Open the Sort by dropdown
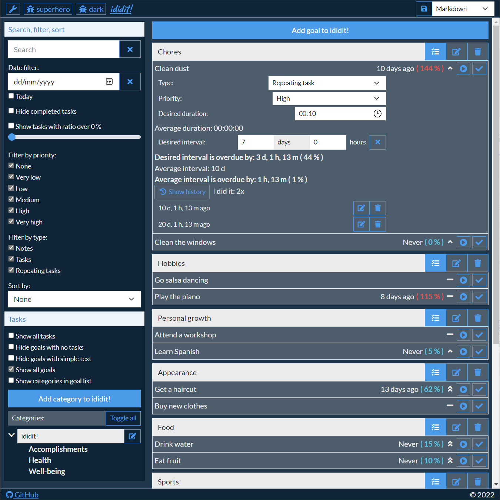This screenshot has width=500, height=500. click(x=74, y=299)
